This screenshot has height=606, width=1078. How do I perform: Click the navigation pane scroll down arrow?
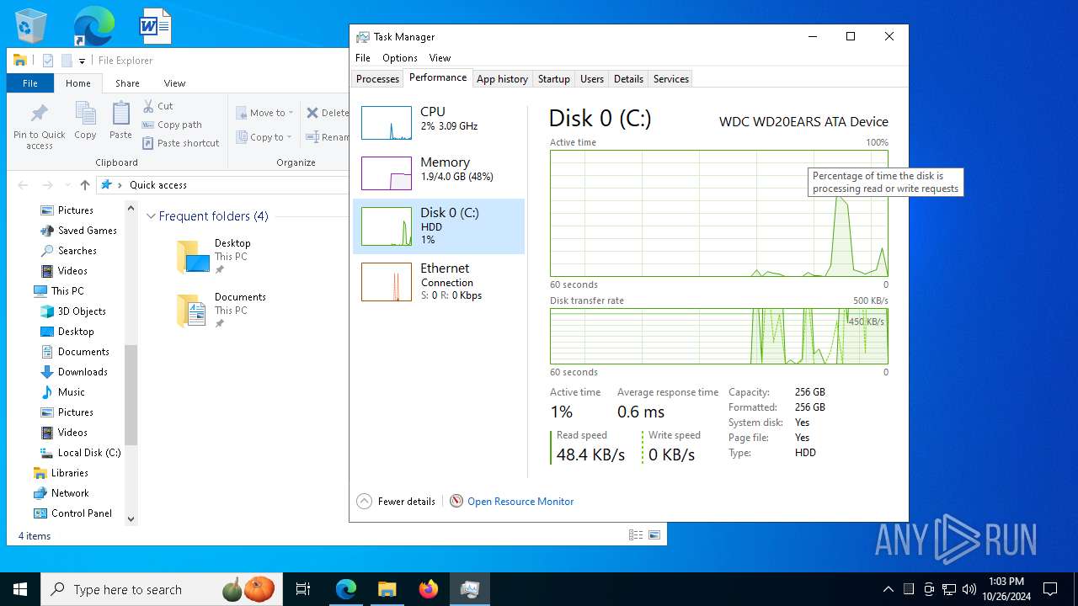tap(131, 519)
